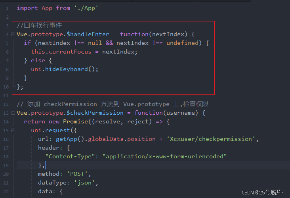
Task: Collapse the uni.request fold on line 15
Action: pos(13,131)
